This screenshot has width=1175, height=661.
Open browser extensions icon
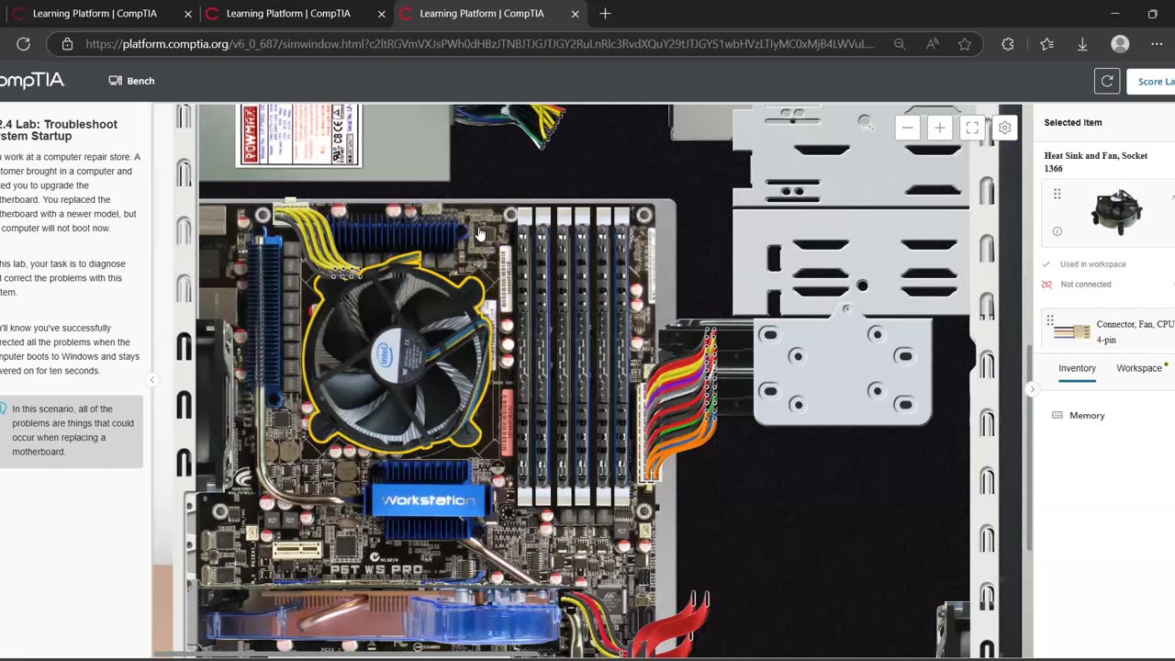(x=1008, y=44)
